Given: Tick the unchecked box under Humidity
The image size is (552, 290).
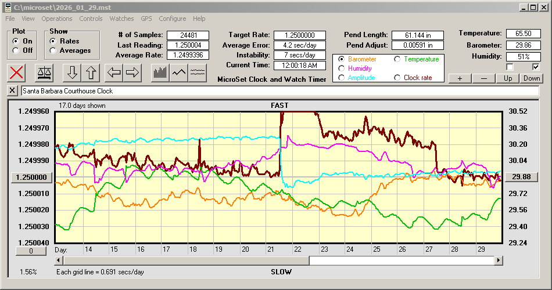Looking at the screenshot, I should point(510,67).
